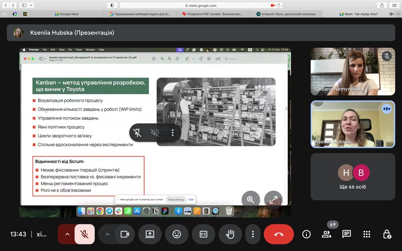The width and height of the screenshot is (402, 251).
Task: Click the Stop sharing button
Action: coord(176,199)
